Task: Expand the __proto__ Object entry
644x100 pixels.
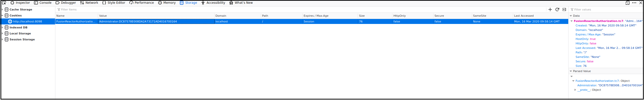Action: click(575, 90)
